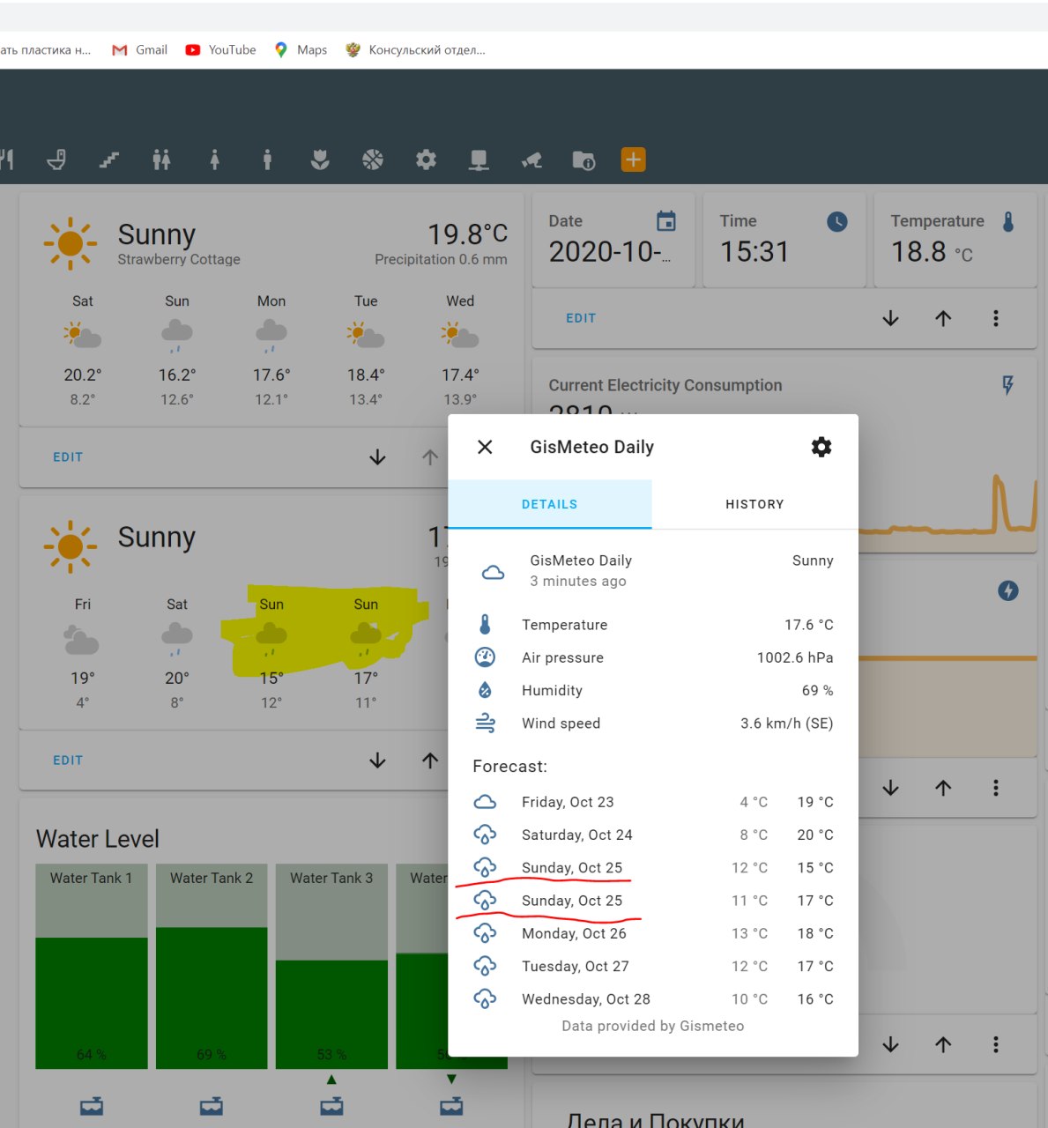The width and height of the screenshot is (1048, 1128).
Task: Click the Humidity 69 % value
Action: 817,691
